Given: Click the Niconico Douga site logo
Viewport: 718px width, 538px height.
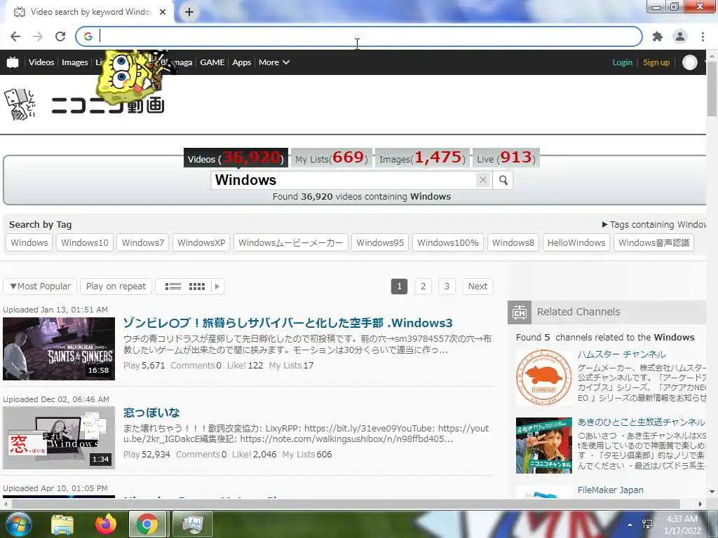Looking at the screenshot, I should tap(107, 105).
